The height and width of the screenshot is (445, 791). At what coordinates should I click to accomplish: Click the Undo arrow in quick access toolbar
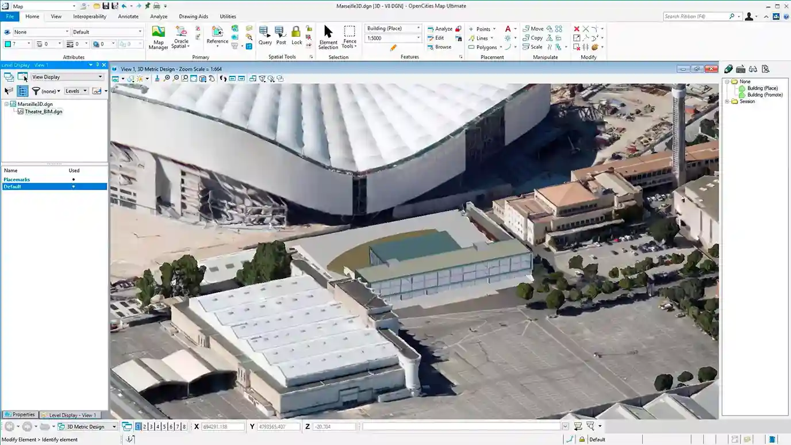[x=124, y=6]
